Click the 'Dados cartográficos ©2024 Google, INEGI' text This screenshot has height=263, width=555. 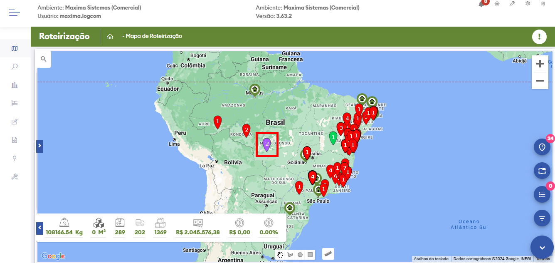click(x=492, y=259)
